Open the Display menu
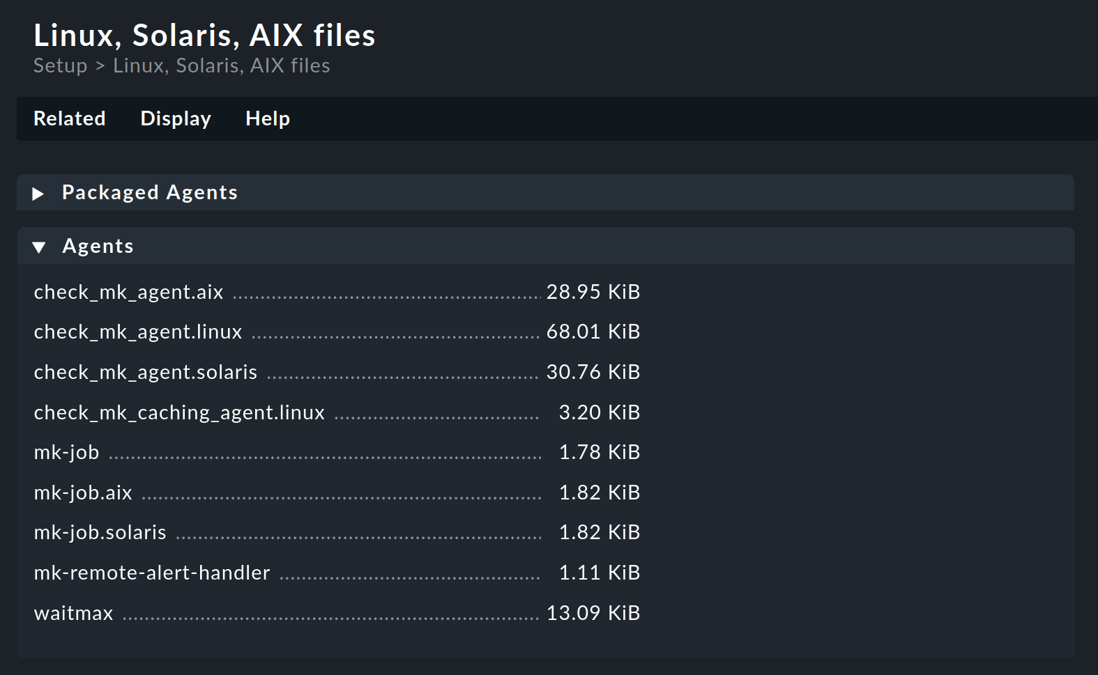This screenshot has width=1098, height=675. (x=176, y=118)
